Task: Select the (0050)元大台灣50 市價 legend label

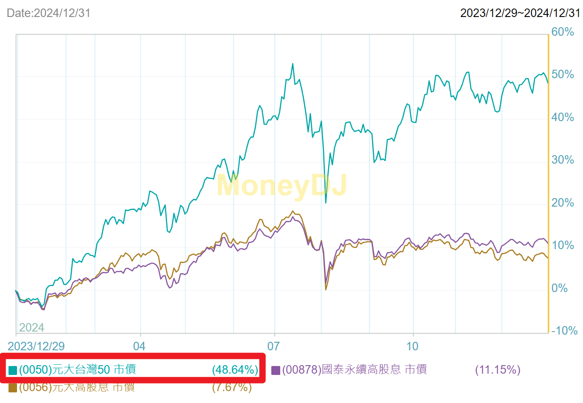Action: tap(77, 369)
